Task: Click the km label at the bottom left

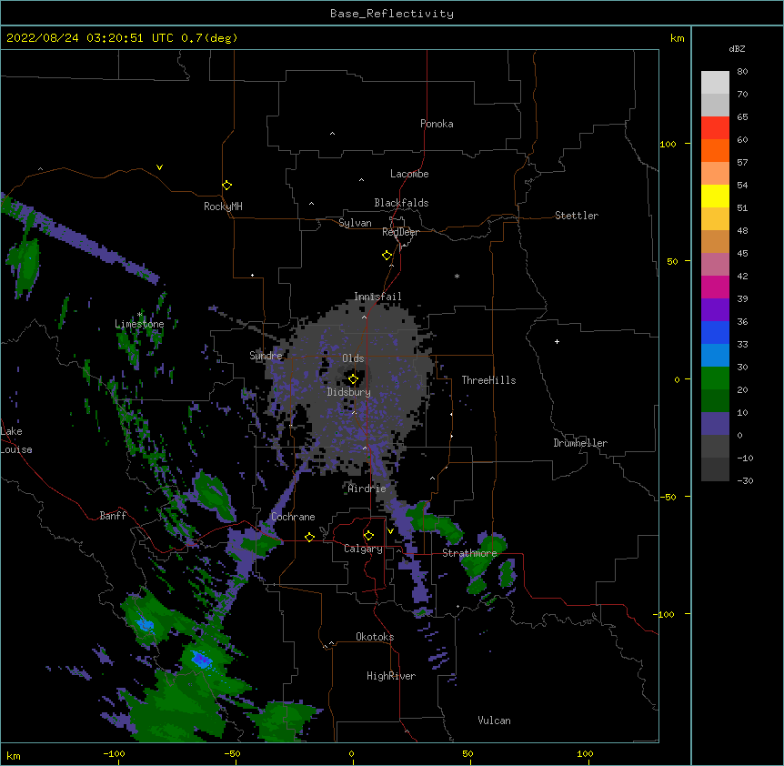Action: click(14, 755)
